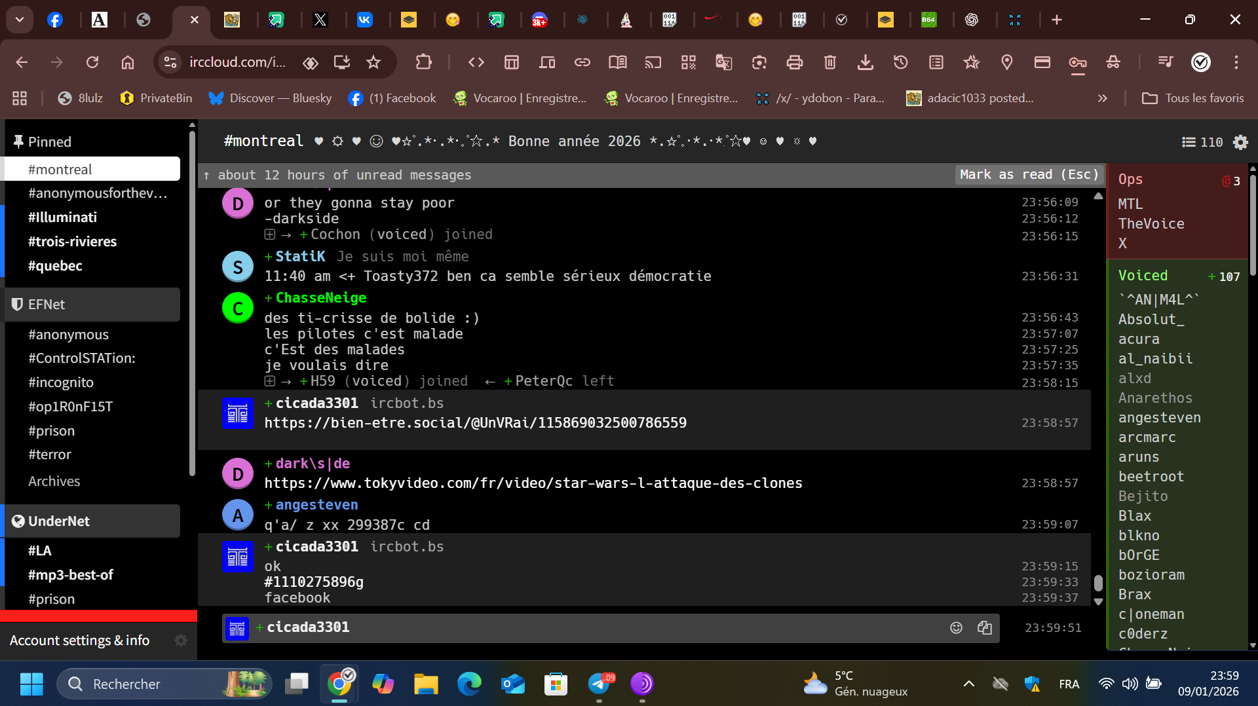The width and height of the screenshot is (1258, 706).
Task: Open the volume speaker tray icon
Action: [x=1130, y=684]
